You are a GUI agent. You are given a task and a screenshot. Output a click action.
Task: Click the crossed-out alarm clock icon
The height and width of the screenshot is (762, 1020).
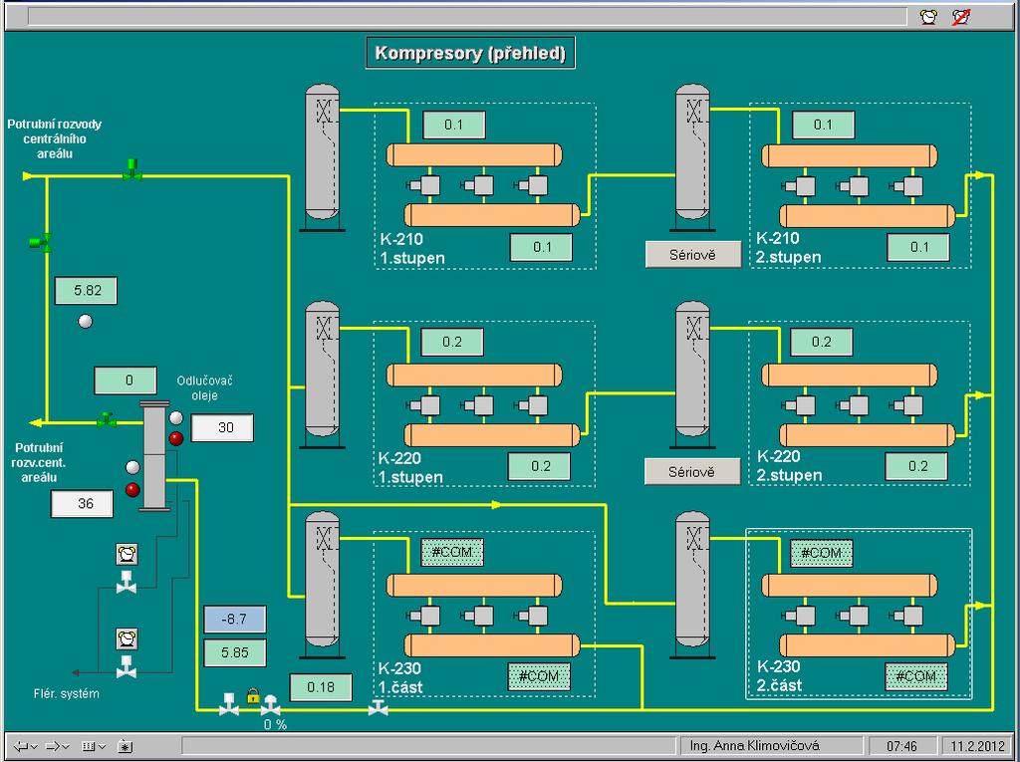(961, 17)
